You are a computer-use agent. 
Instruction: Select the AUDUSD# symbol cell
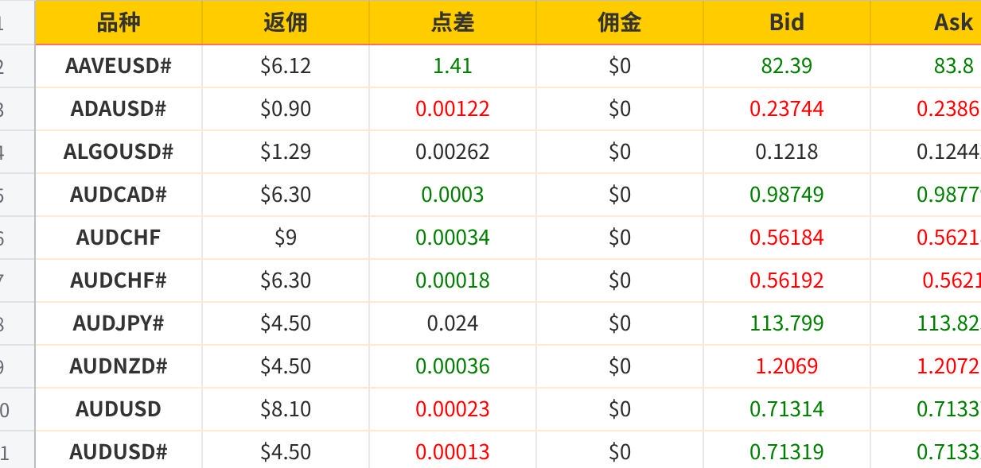tap(119, 451)
